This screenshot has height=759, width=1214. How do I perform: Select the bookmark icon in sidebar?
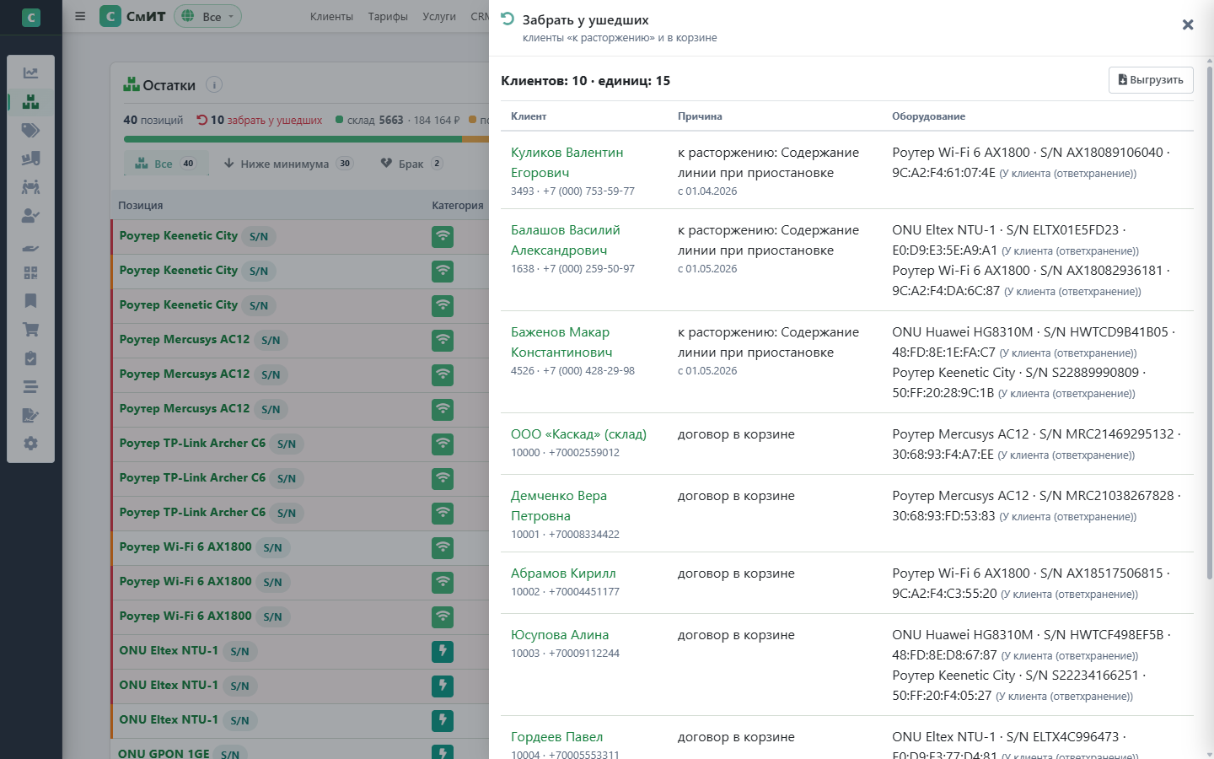30,301
